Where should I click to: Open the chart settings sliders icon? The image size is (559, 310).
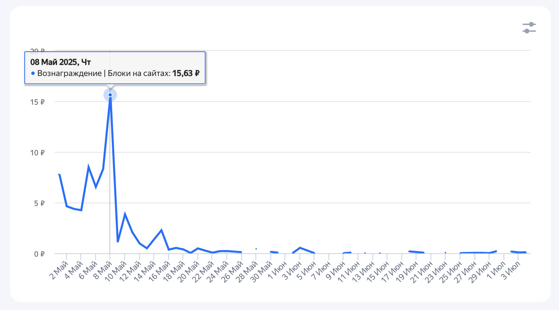[529, 28]
